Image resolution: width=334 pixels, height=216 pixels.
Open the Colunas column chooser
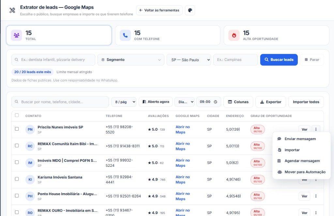tap(238, 102)
